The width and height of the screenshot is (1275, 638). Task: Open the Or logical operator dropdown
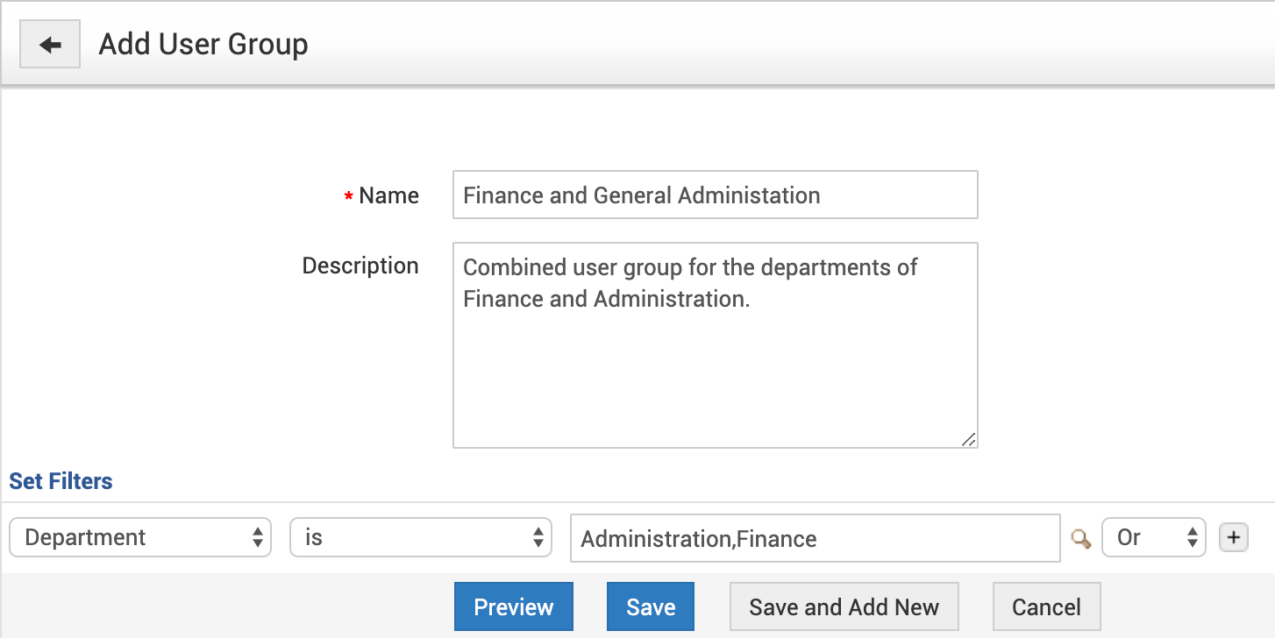pos(1154,537)
